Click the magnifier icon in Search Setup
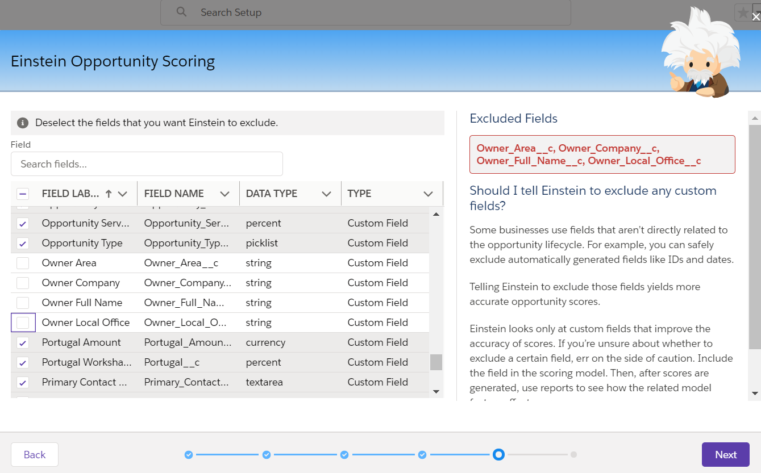This screenshot has height=473, width=761. (x=181, y=12)
